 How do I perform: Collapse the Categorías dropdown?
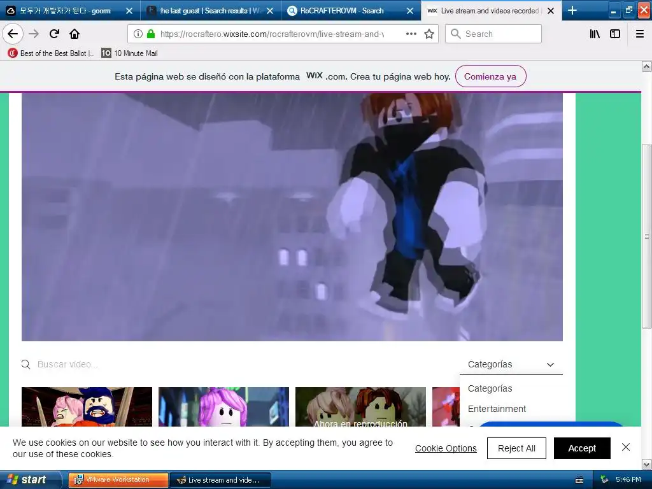click(x=511, y=364)
